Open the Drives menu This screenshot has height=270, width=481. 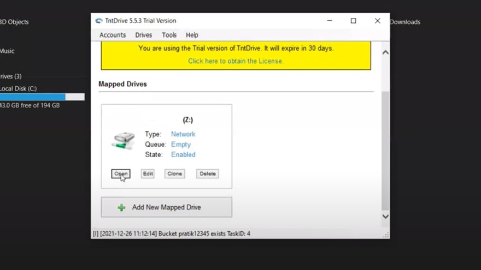click(144, 35)
